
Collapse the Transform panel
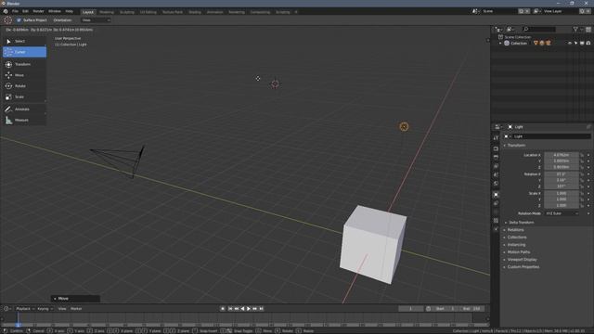(516, 146)
